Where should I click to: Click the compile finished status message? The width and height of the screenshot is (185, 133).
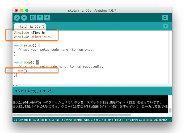[34, 91]
